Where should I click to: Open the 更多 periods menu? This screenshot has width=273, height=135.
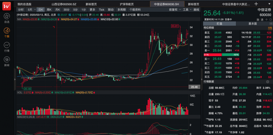pyautogui.click(x=93, y=10)
